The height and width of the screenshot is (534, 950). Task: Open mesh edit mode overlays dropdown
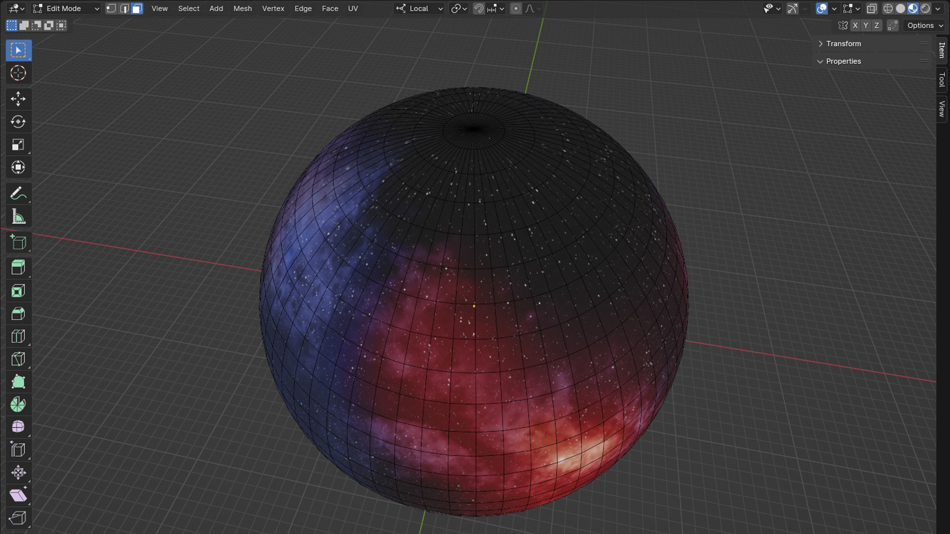[x=851, y=8]
